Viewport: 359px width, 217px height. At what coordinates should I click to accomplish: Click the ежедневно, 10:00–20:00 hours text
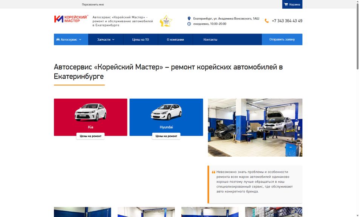pos(210,24)
